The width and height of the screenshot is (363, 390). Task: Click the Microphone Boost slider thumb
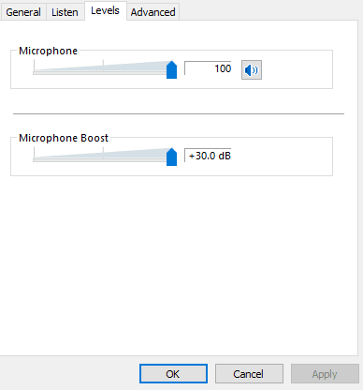tap(171, 157)
